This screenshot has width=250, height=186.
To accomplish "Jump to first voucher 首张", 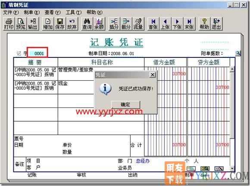I will tap(153, 24).
